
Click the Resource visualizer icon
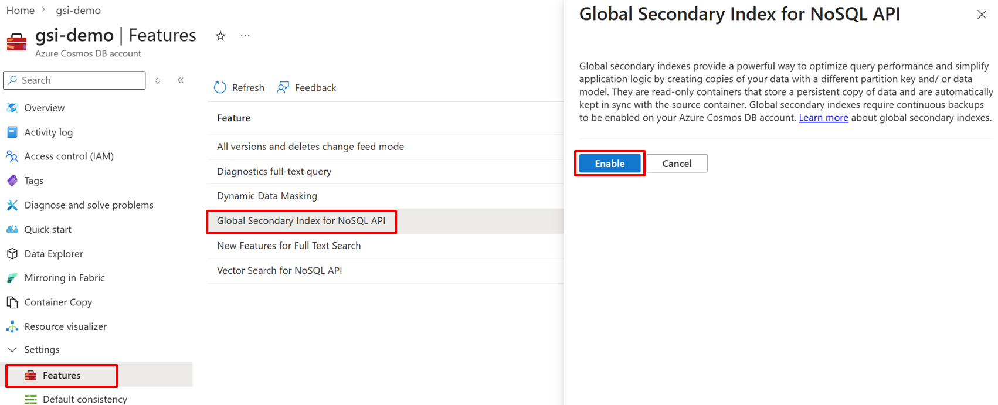tap(12, 326)
